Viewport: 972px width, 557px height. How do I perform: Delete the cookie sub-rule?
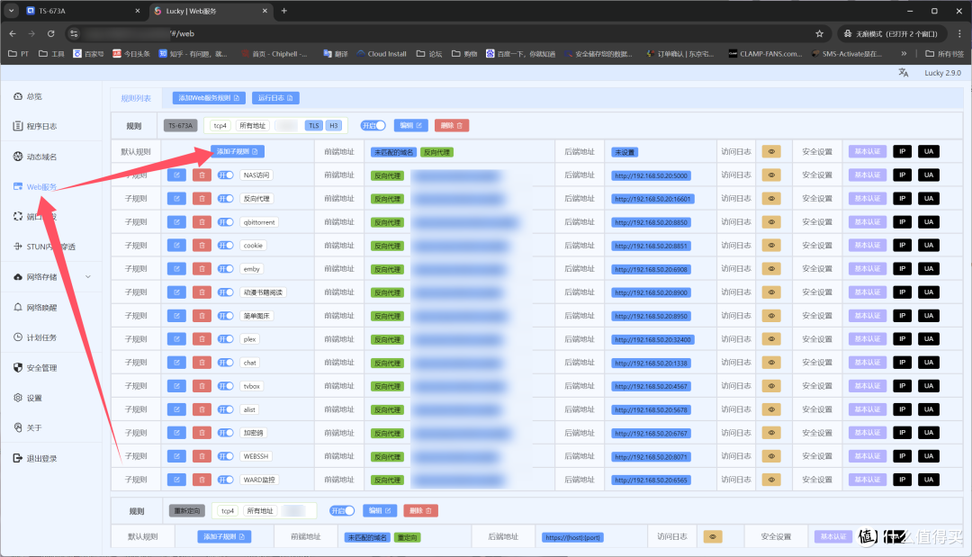(x=202, y=246)
